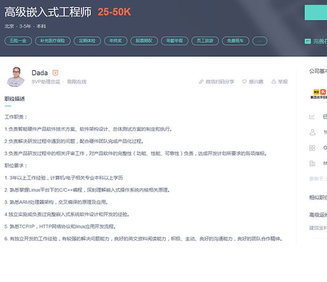Viewport: 327px width, 282px height.
Task: Click the company size person icon
Action: tap(312, 132)
